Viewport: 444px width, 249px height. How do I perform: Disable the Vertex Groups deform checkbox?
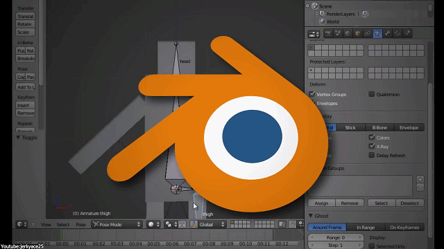pos(312,94)
